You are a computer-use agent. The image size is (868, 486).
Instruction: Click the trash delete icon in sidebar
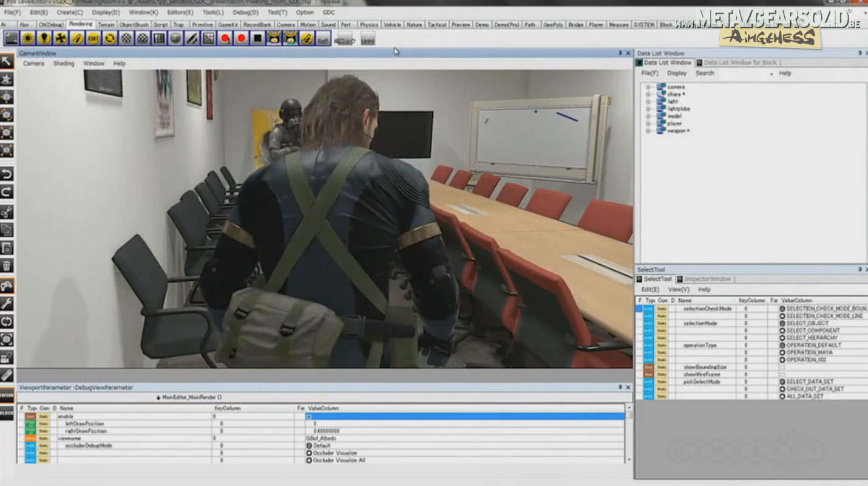(7, 265)
